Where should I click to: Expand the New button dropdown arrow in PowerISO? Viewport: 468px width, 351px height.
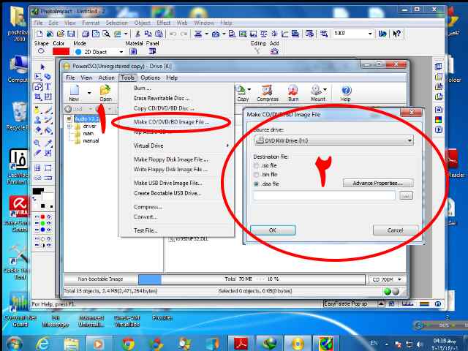click(x=89, y=93)
